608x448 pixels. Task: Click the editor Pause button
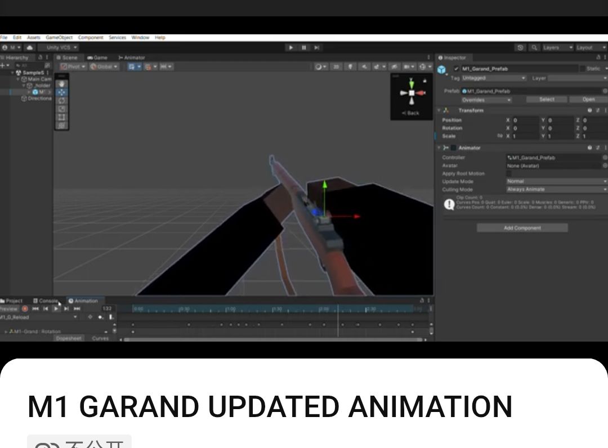[304, 47]
